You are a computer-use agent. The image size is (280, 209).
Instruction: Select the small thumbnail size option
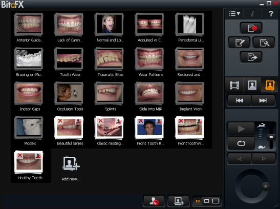[198, 201]
